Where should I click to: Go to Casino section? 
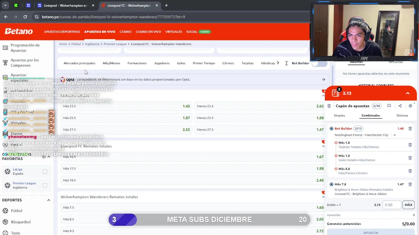coord(125,32)
